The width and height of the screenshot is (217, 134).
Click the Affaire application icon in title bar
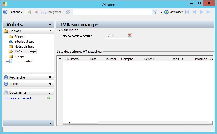point(5,4)
